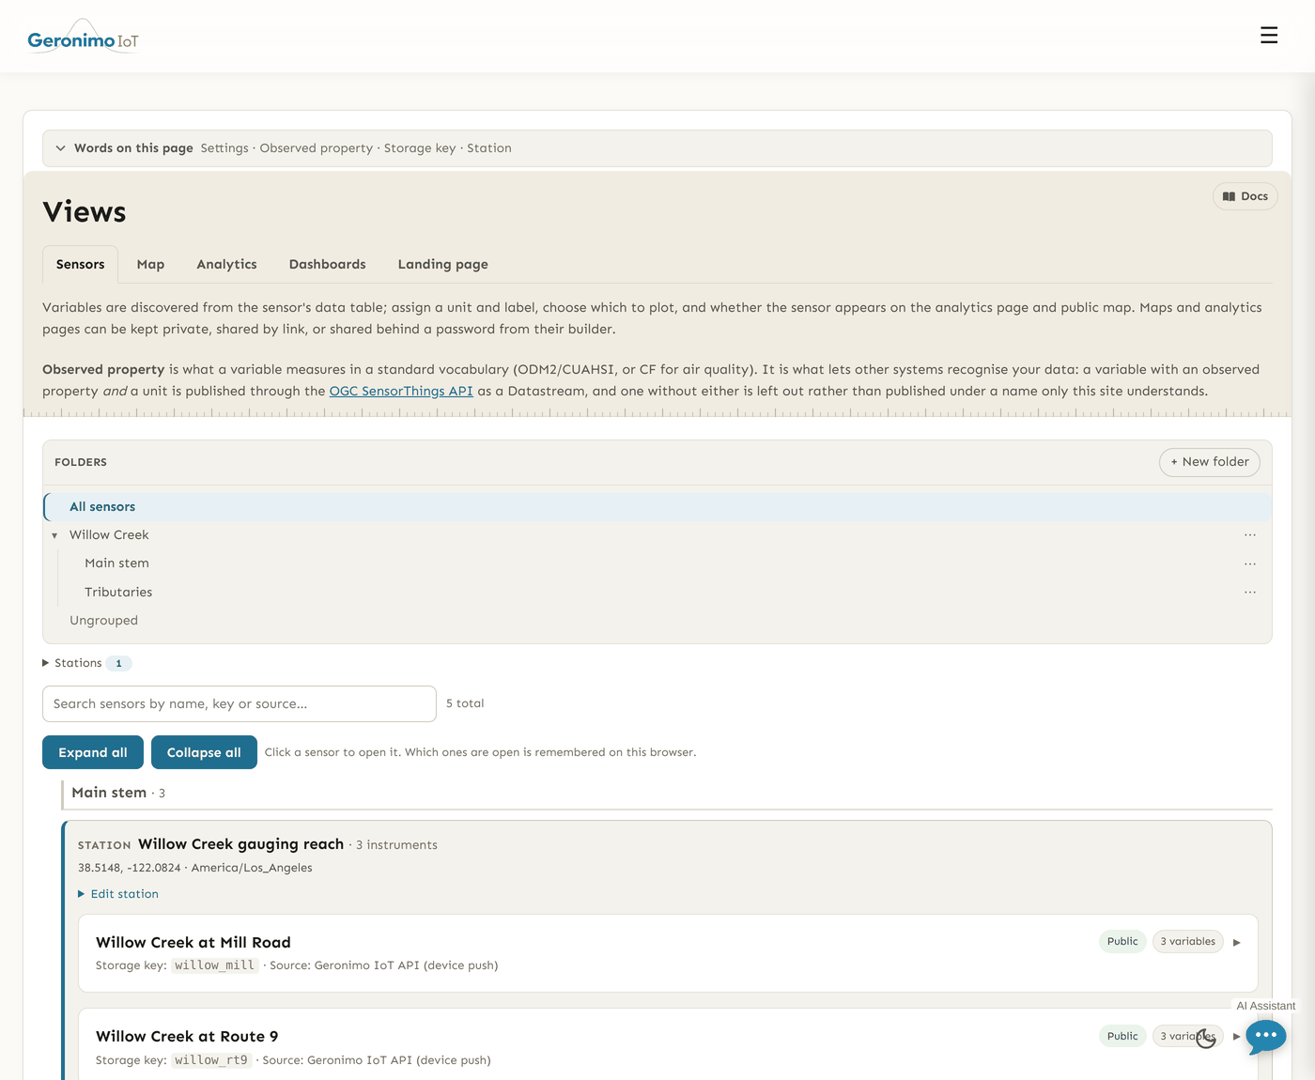The image size is (1315, 1080).
Task: Switch to the Analytics tab
Action: point(226,265)
